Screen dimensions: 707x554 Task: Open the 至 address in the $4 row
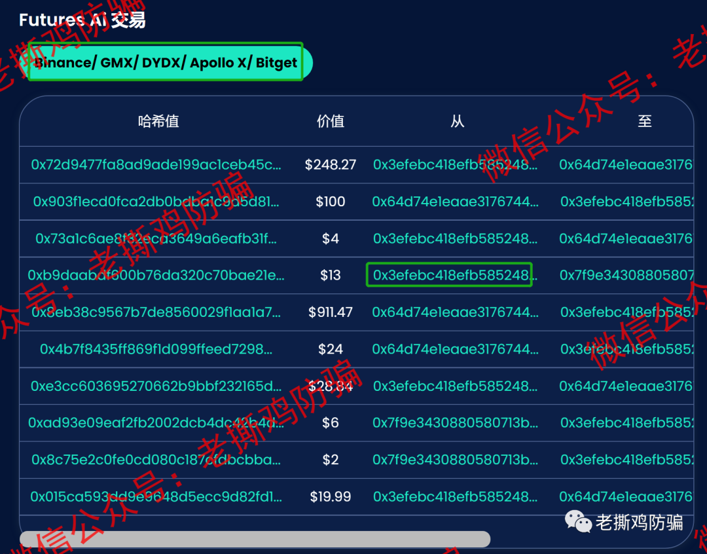pos(626,238)
